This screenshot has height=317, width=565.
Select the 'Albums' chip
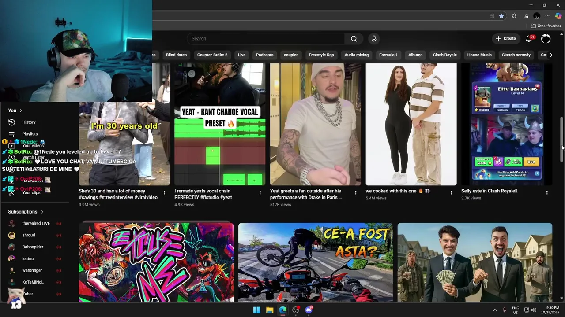415,55
